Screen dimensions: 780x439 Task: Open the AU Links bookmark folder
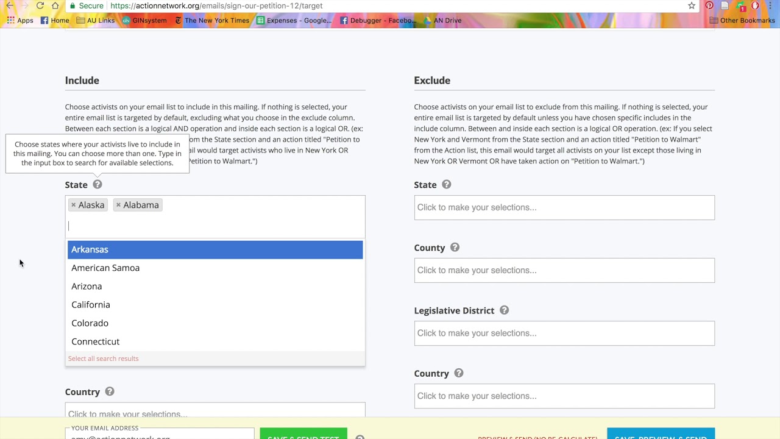(x=96, y=20)
